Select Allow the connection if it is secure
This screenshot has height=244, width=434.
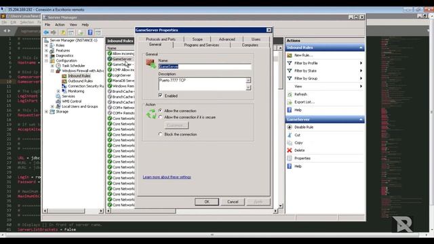[160, 117]
